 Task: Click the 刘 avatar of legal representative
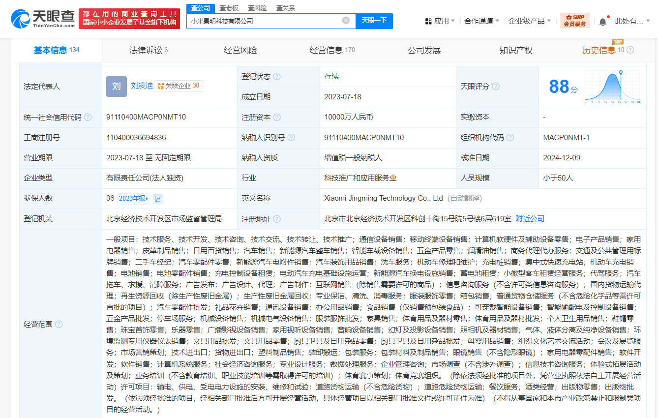click(x=116, y=86)
